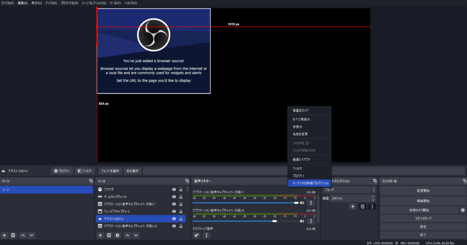Open the ヘルプ(H) menu
Screen dimensions: 467x245
coord(130,3)
